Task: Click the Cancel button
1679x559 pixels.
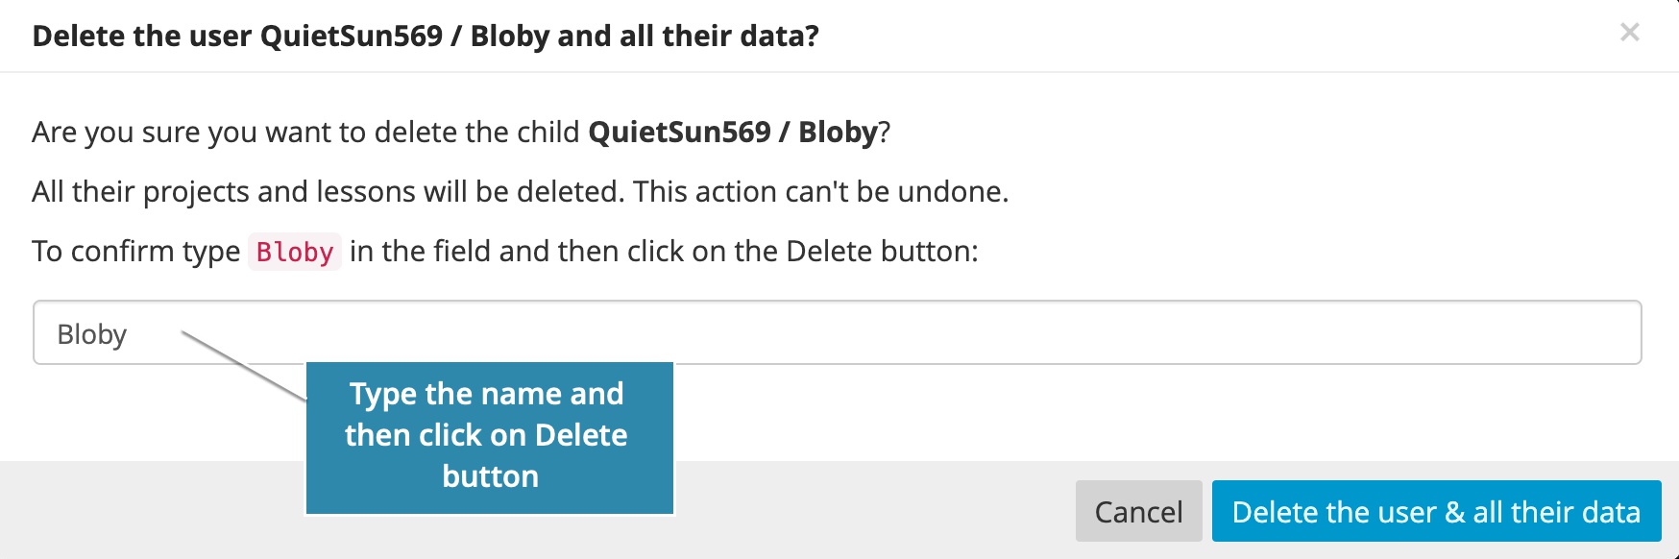Action: coord(1138,511)
